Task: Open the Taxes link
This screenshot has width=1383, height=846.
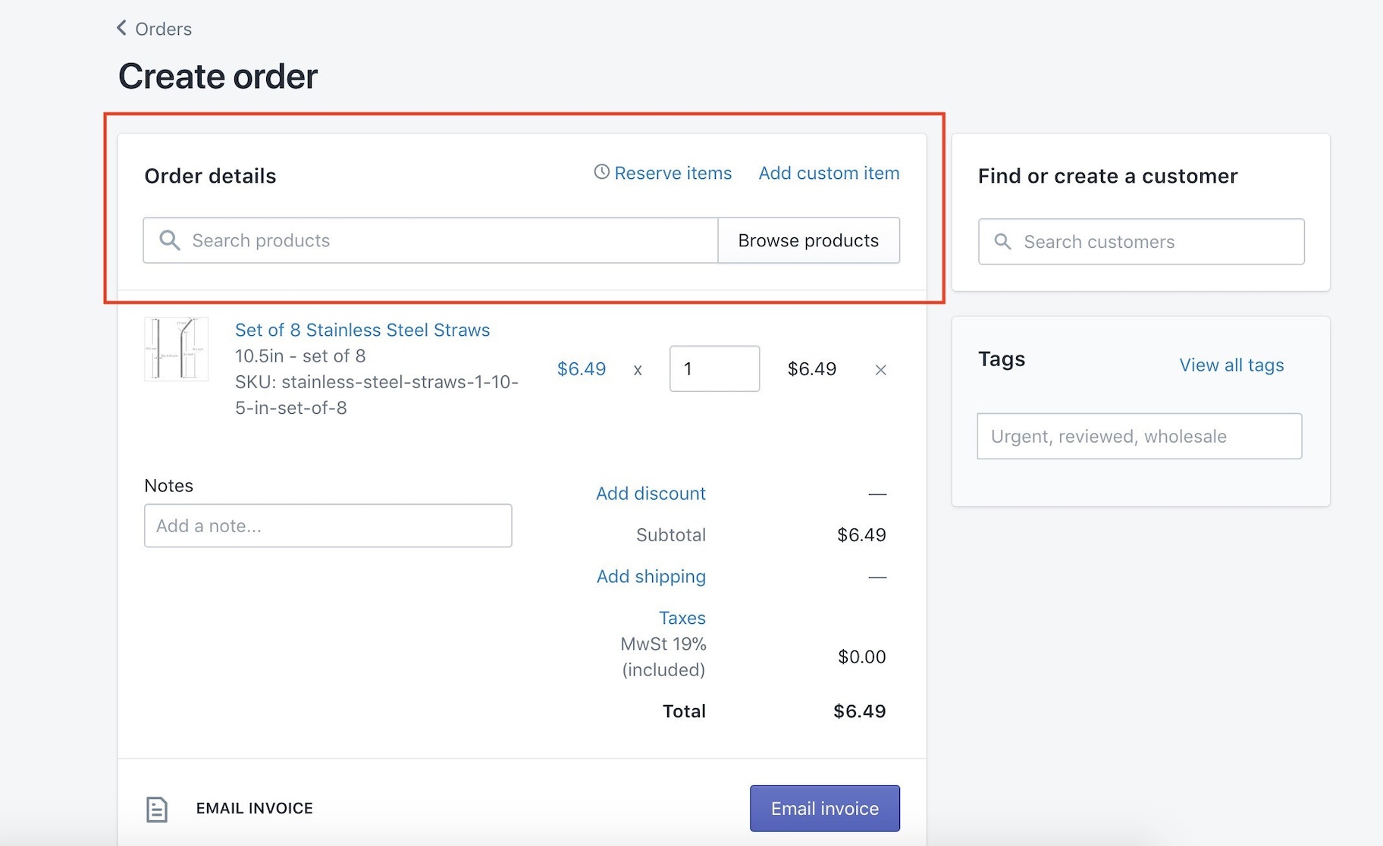Action: (x=682, y=618)
